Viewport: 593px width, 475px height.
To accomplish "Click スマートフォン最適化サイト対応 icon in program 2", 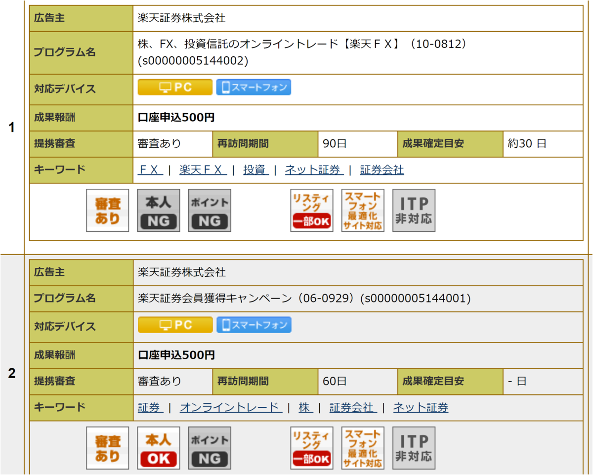I will pyautogui.click(x=363, y=448).
